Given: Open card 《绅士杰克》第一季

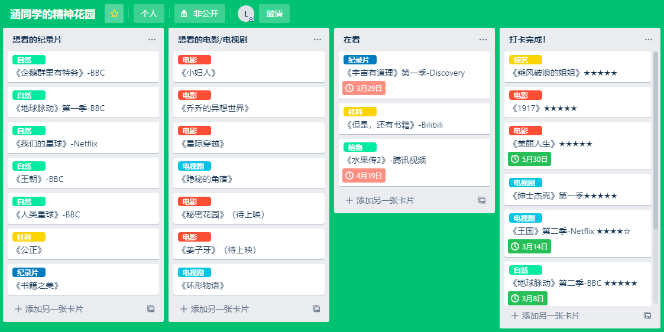Looking at the screenshot, I should click(x=578, y=190).
